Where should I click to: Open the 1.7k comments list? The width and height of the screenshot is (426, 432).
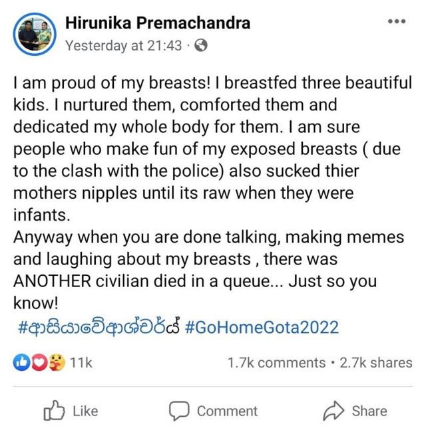276,363
